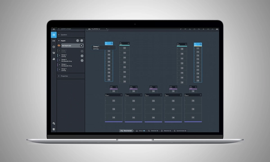The height and width of the screenshot is (162, 270).
Task: Open the network connection view icon
Action: pyautogui.click(x=54, y=41)
